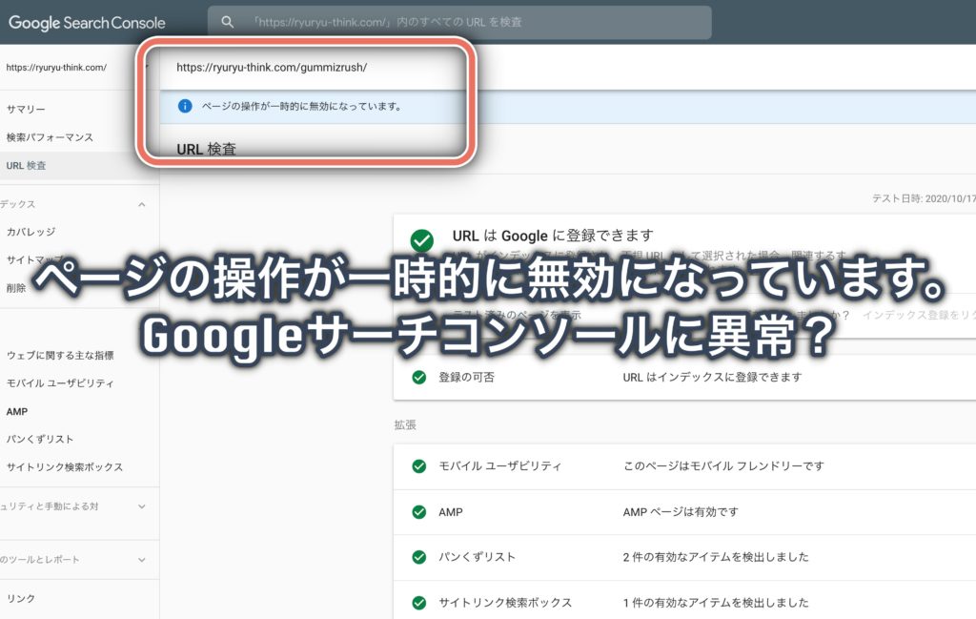Open パンくずリスト in the sidebar
Screen dimensions: 976x619
(x=40, y=439)
